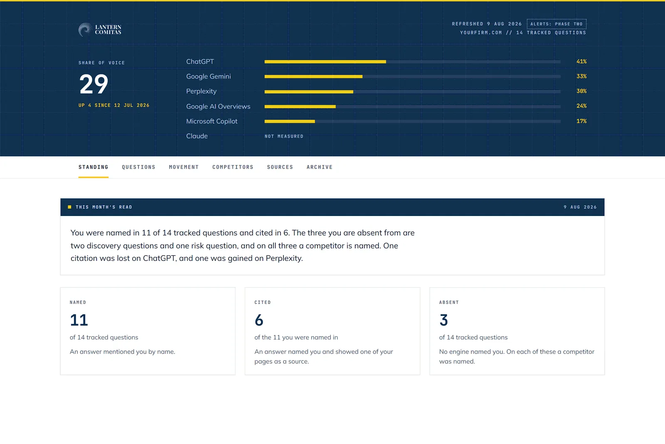Click the 'No engine named you' description
This screenshot has width=665, height=444.
[x=517, y=357]
